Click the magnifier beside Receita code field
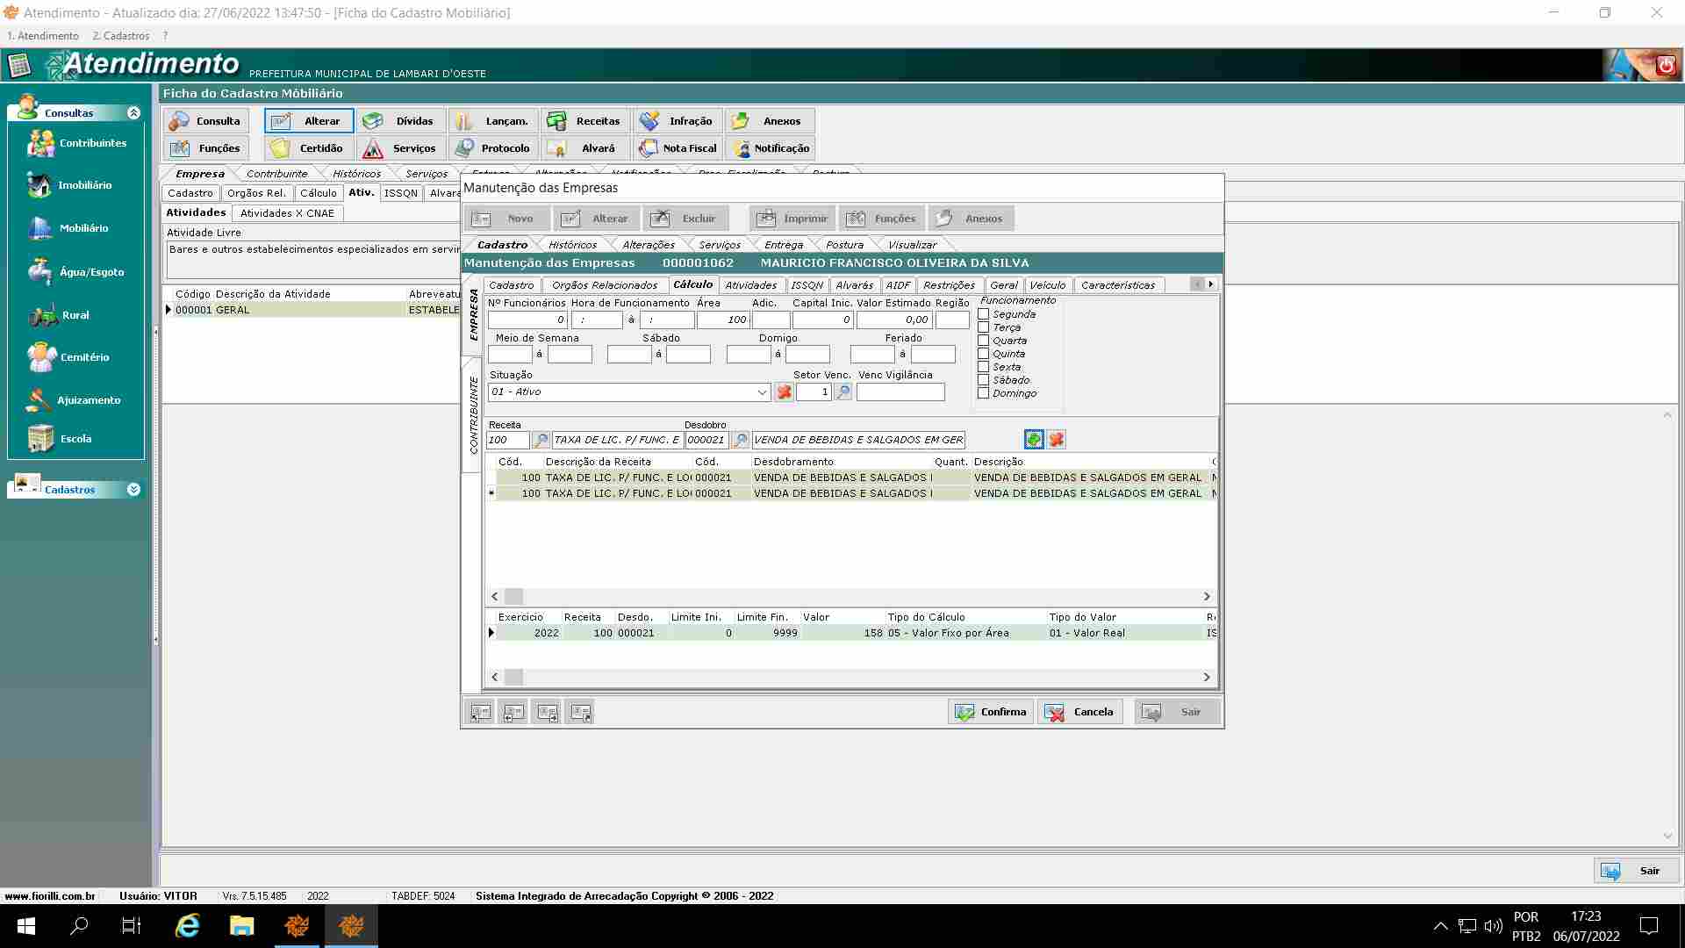The image size is (1685, 948). pyautogui.click(x=541, y=440)
